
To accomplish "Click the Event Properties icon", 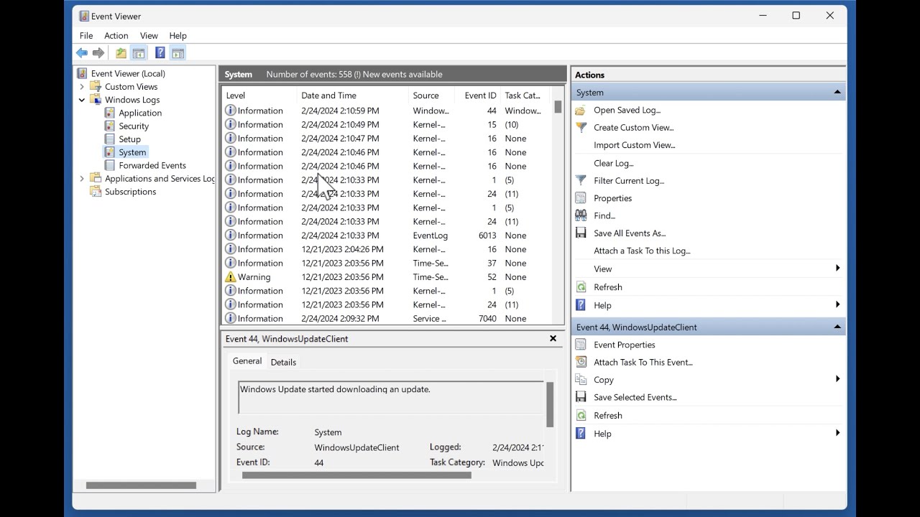I will 581,345.
